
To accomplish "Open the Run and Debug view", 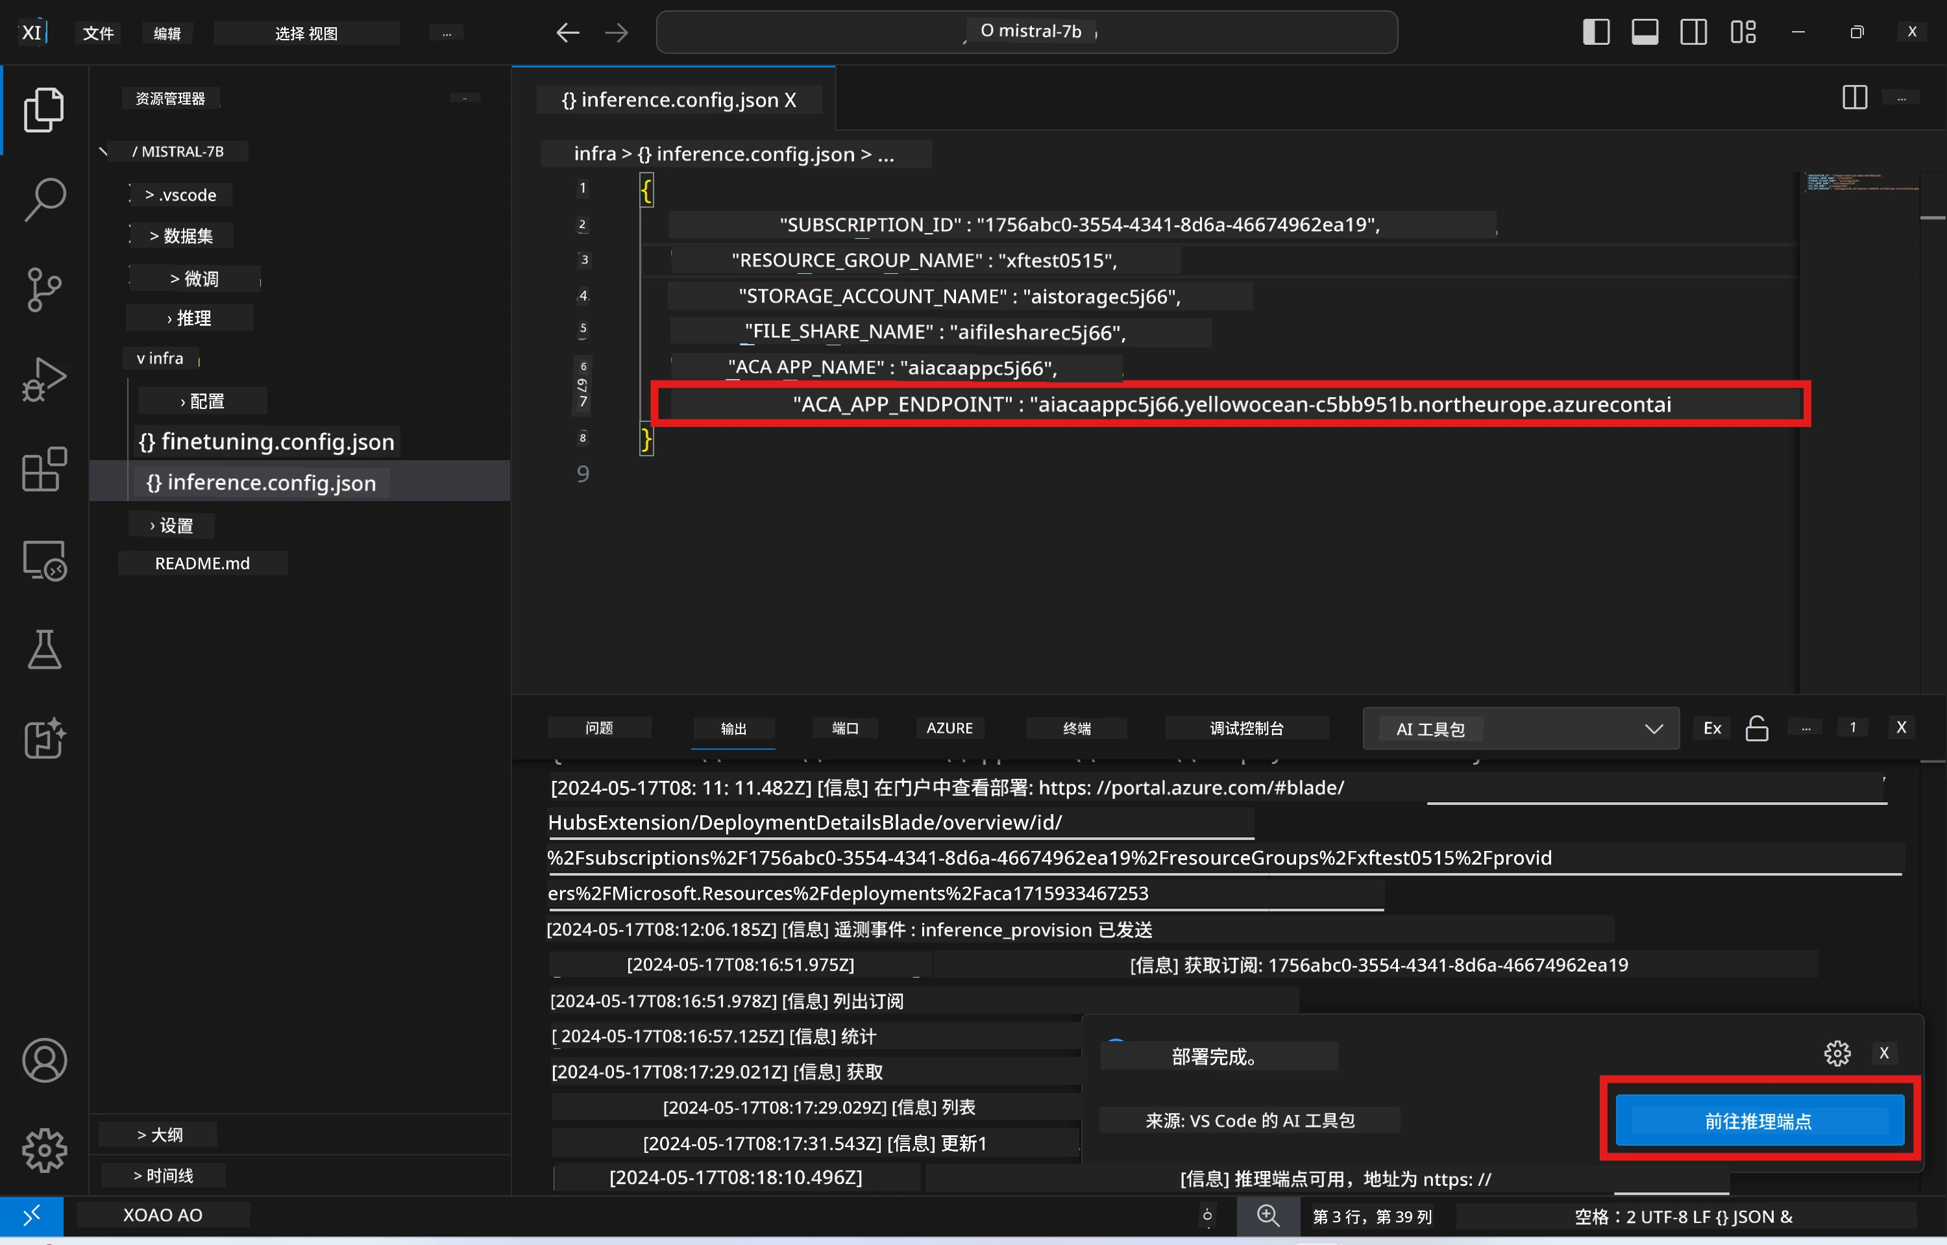I will pos(43,379).
